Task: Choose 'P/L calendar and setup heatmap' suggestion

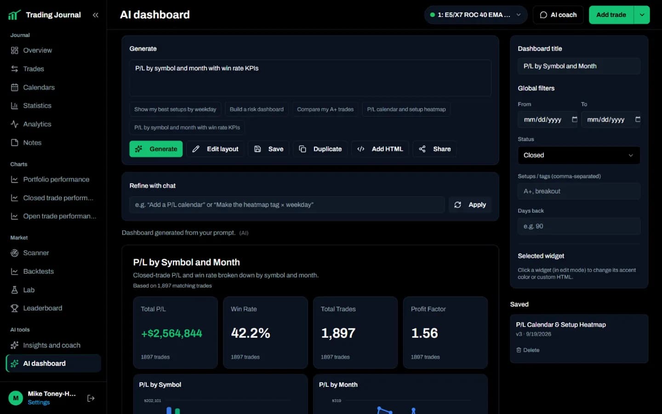Action: click(x=406, y=109)
